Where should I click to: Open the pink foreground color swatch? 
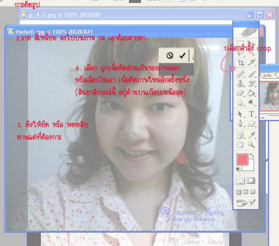242,159
